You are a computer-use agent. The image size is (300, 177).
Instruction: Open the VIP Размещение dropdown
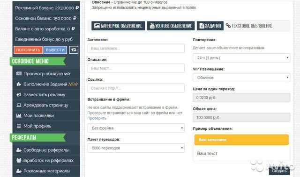(241, 78)
